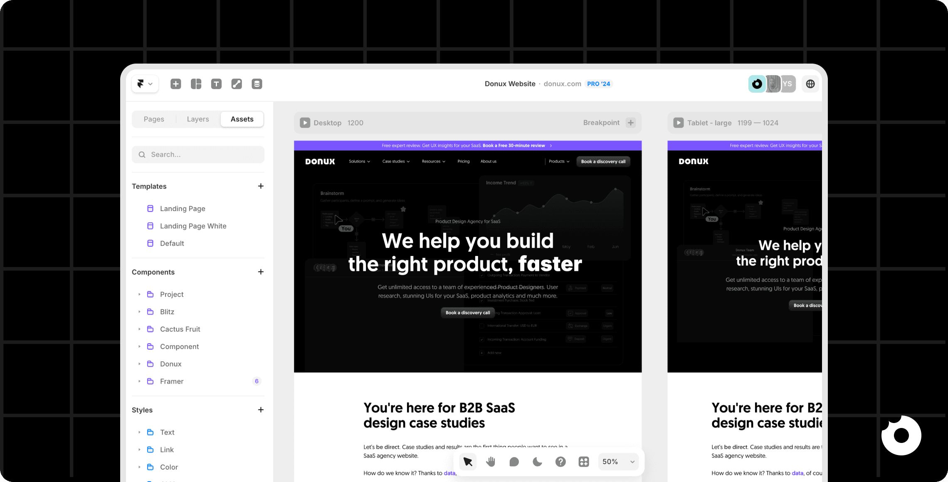Open the 50% zoom level dropdown

point(618,461)
